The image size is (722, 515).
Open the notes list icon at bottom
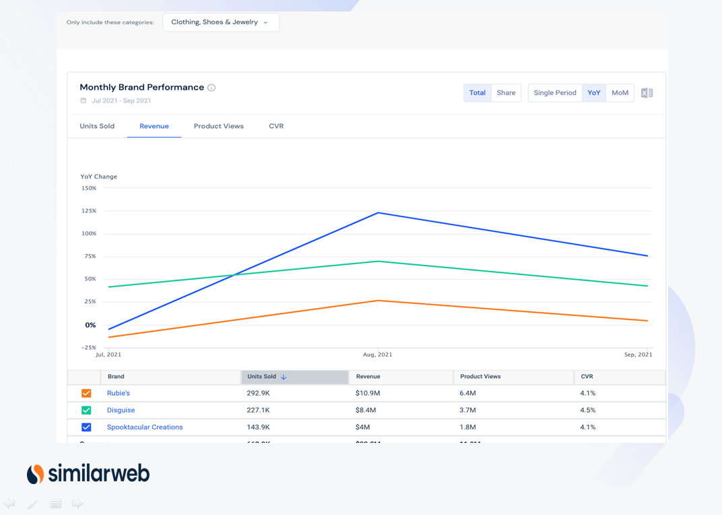coord(55,503)
